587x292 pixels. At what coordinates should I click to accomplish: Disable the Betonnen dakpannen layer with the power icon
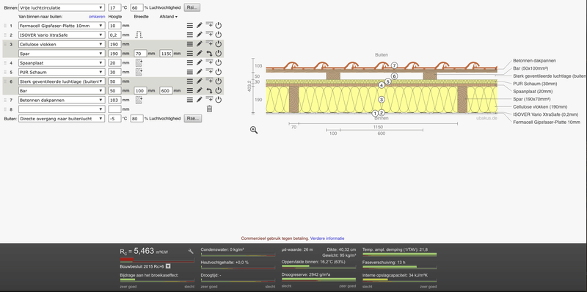[219, 100]
